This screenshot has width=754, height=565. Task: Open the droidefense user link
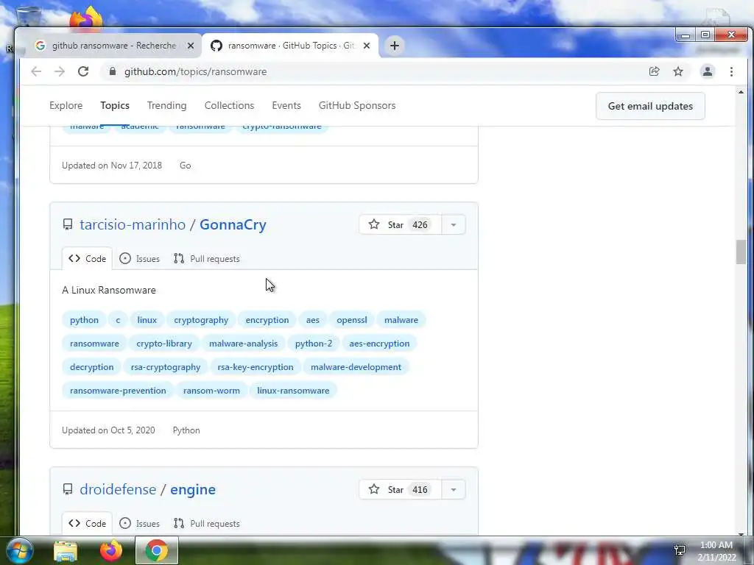118,489
